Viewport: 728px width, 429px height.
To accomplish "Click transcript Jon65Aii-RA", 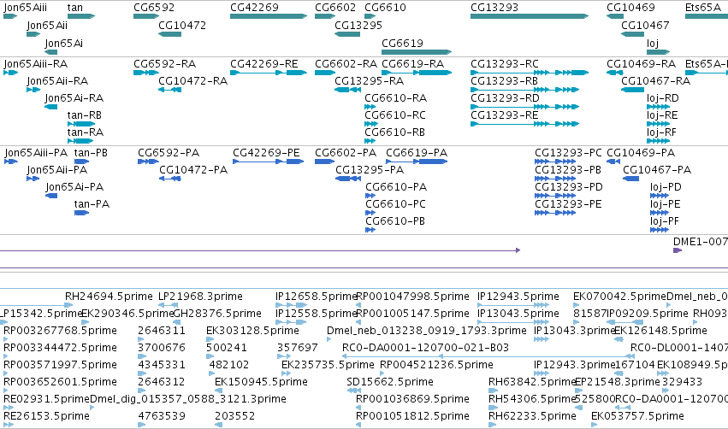I will point(57,81).
